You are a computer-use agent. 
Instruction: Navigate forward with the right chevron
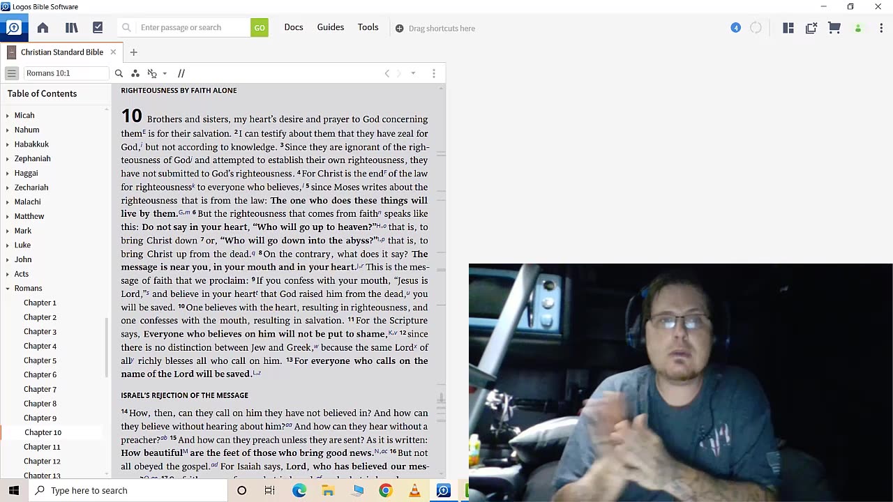(399, 73)
